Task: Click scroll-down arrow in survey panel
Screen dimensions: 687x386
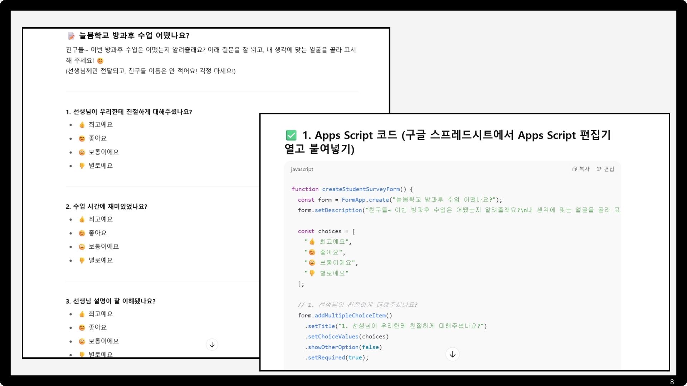Action: (212, 345)
